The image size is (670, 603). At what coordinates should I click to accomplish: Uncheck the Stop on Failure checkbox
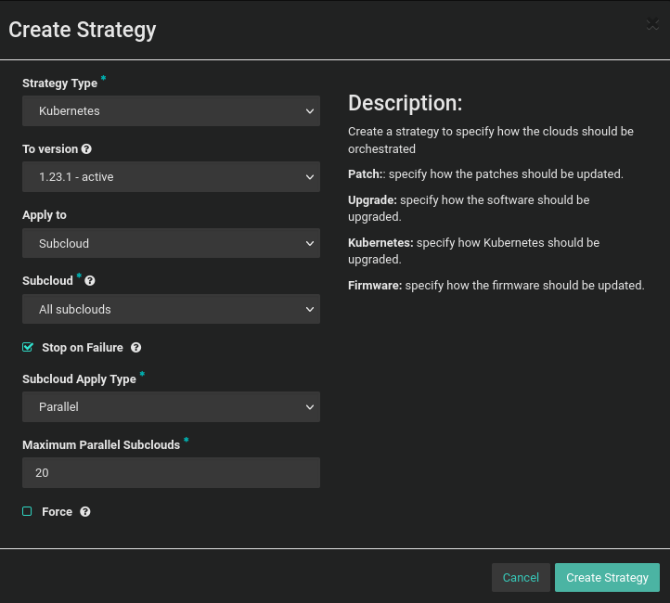(x=28, y=348)
